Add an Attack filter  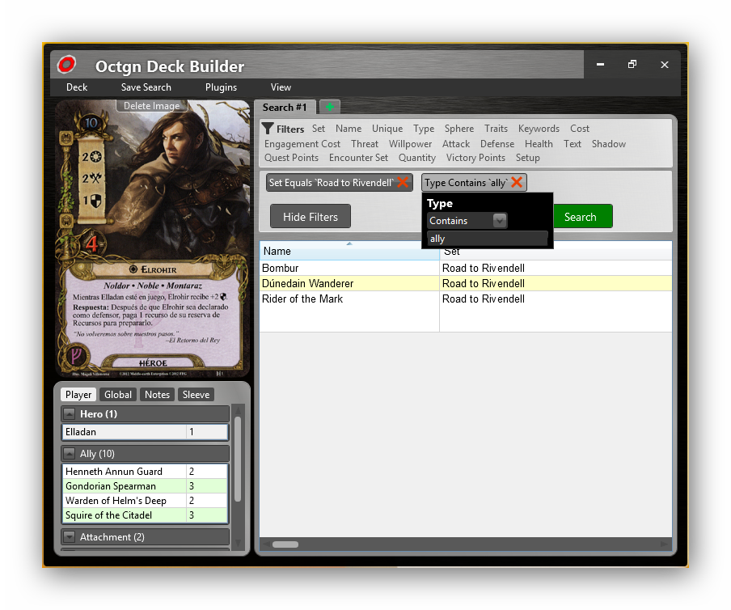[x=456, y=144]
